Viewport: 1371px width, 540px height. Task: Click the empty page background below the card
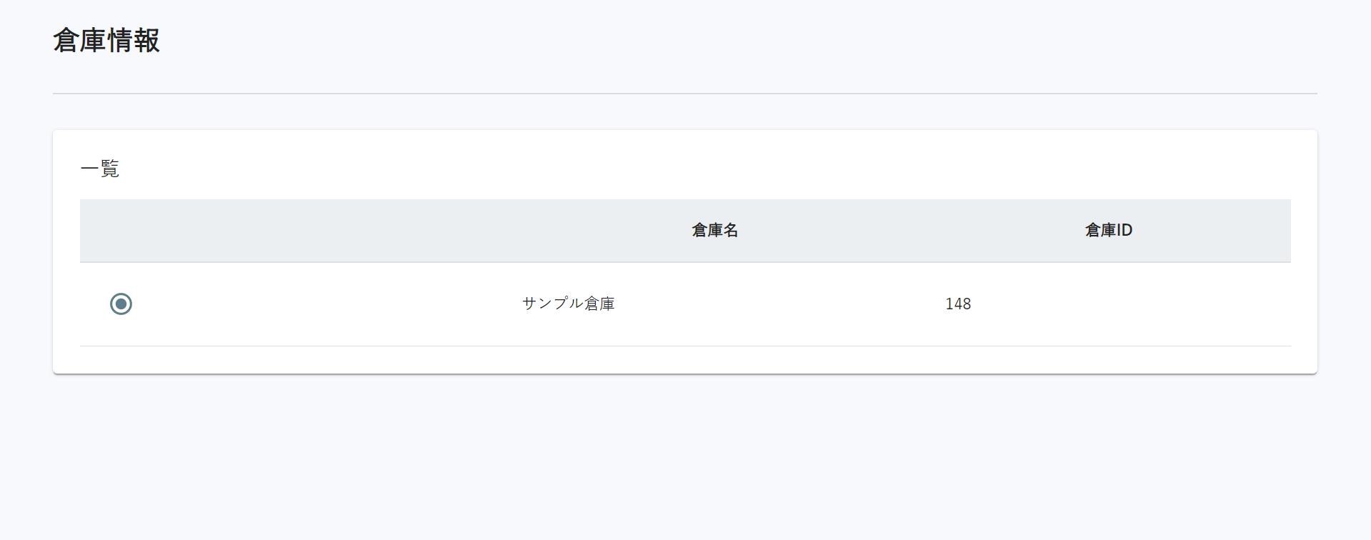click(685, 457)
